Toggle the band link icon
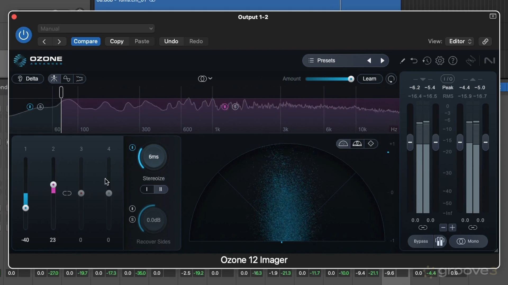Screen dimensions: 508x285 pyautogui.click(x=67, y=193)
